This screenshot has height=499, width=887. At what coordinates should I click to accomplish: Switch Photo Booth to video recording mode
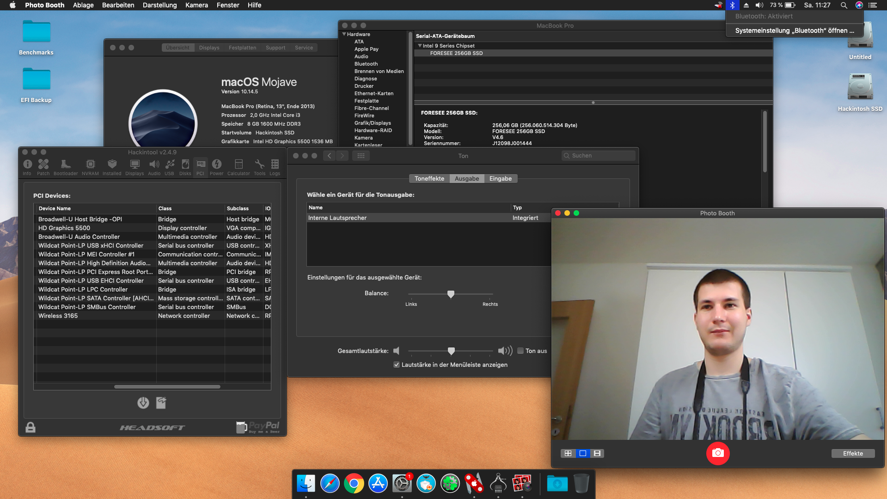[597, 453]
